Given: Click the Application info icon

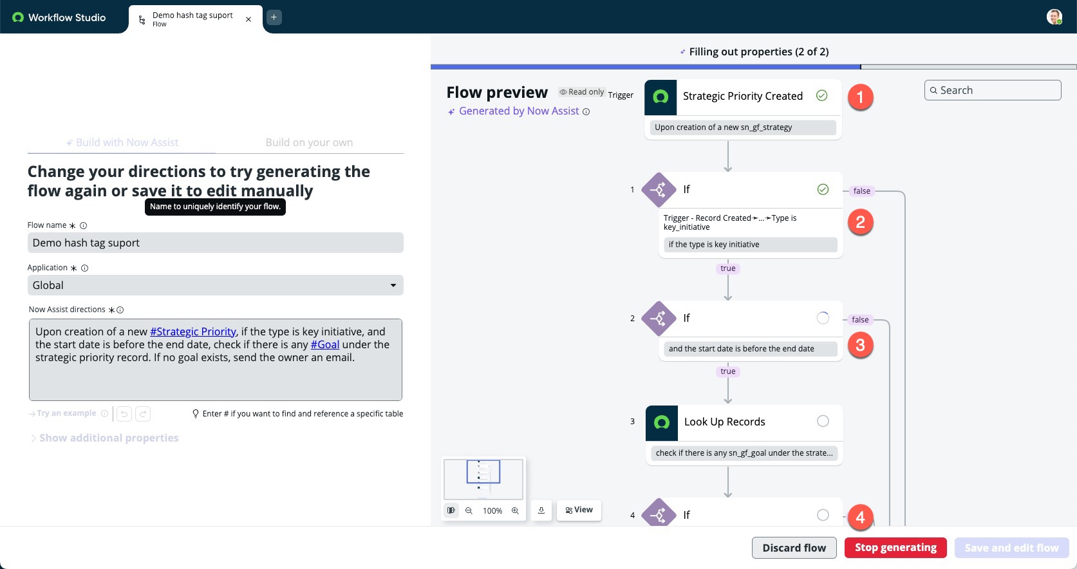Looking at the screenshot, I should (x=84, y=268).
